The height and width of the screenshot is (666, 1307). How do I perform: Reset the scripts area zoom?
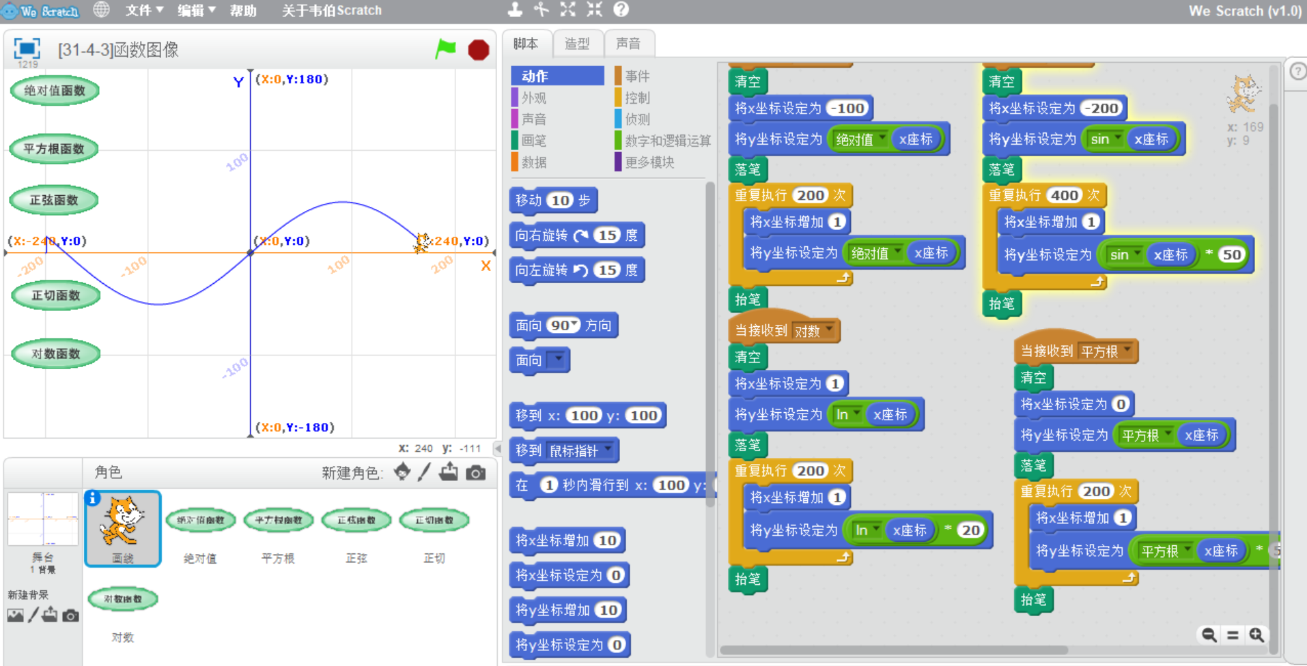coord(1233,635)
